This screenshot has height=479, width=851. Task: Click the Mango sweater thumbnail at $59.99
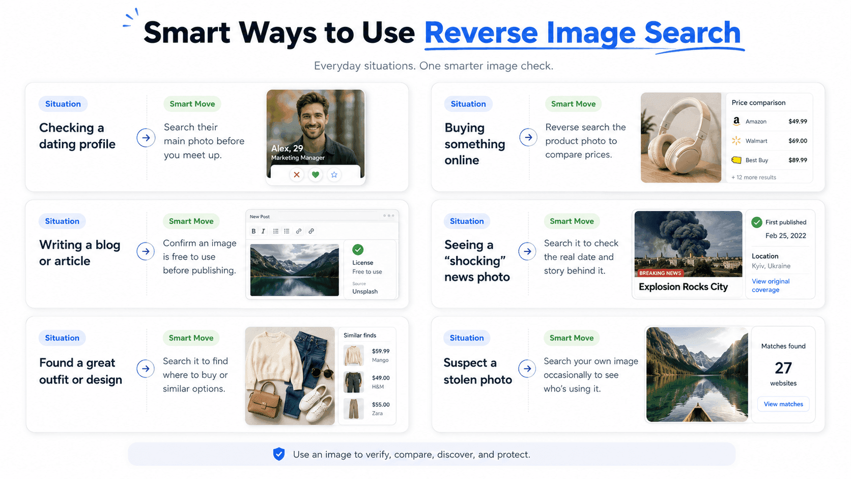pyautogui.click(x=353, y=355)
